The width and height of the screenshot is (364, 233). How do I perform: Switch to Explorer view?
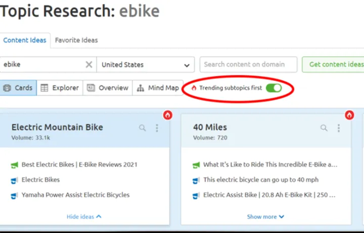point(60,88)
